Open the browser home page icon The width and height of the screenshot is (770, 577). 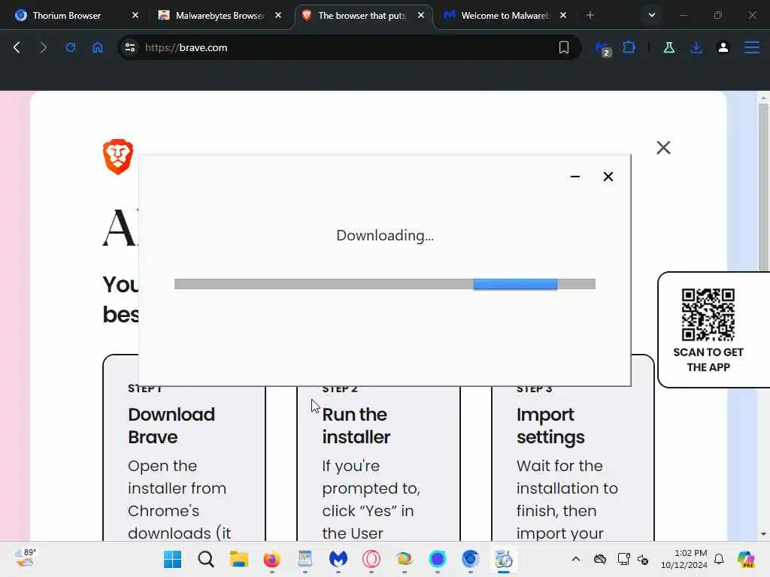[98, 47]
